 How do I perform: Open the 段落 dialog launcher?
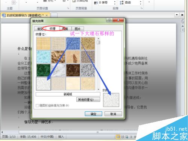pos(142,8)
